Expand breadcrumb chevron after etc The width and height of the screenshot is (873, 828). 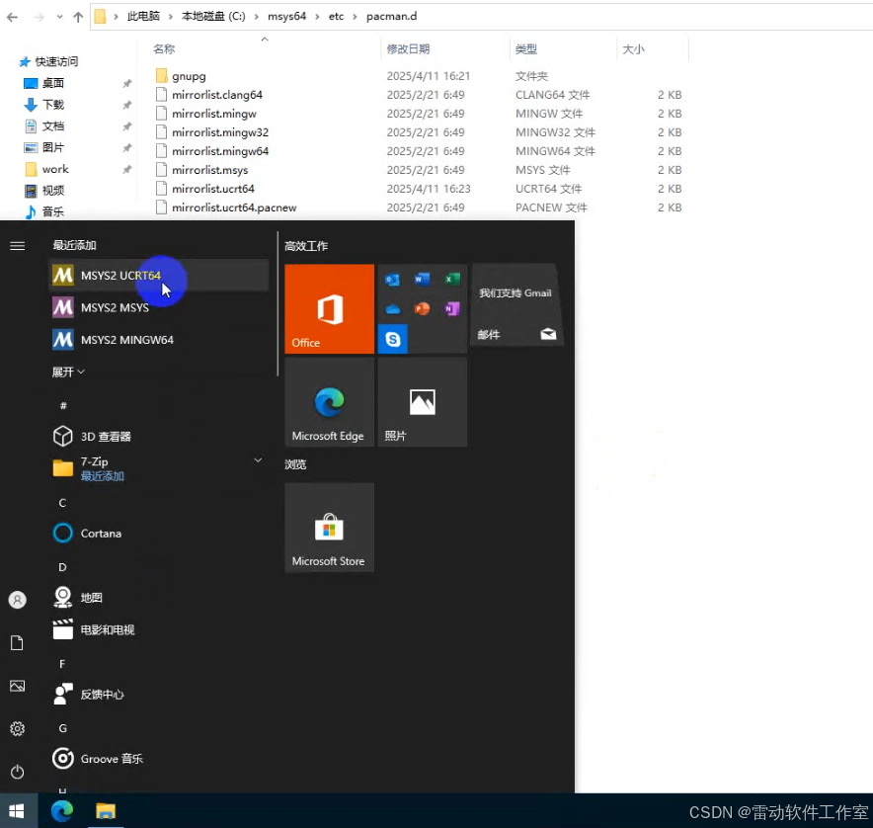click(x=355, y=17)
